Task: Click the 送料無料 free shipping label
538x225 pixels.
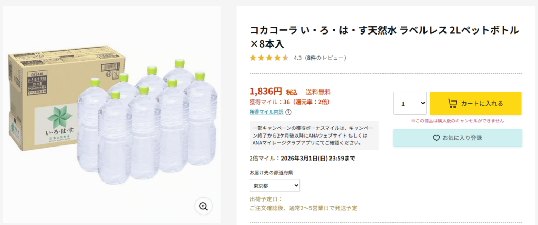Action: point(318,92)
